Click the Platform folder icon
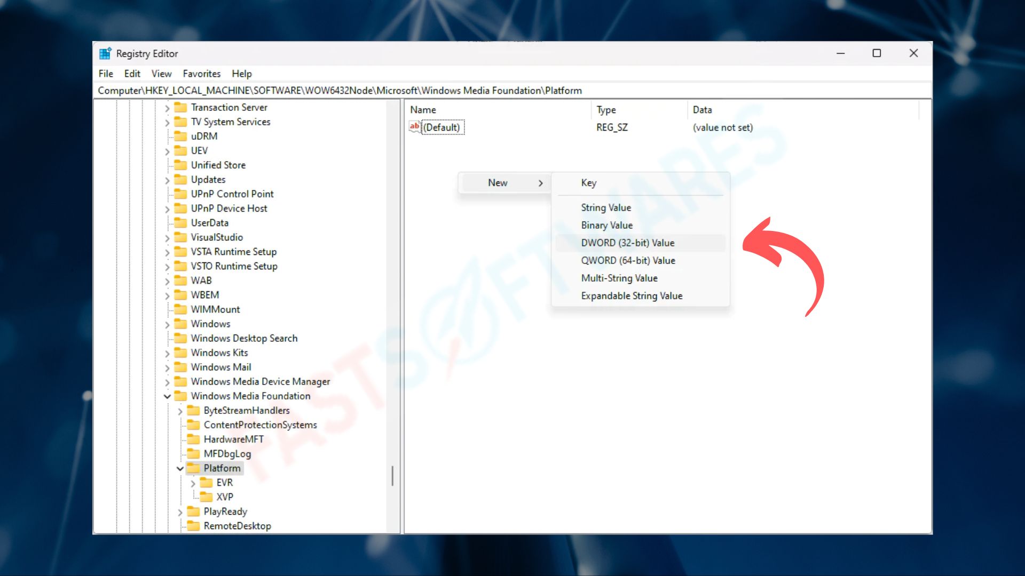 coord(194,468)
